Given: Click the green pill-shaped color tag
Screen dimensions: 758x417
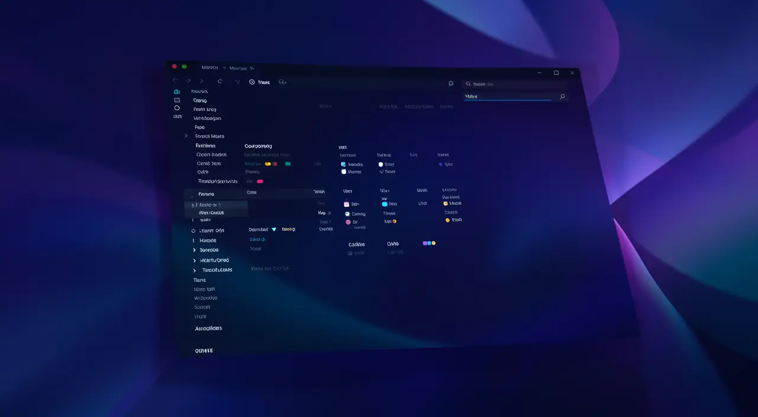Looking at the screenshot, I should click(288, 163).
